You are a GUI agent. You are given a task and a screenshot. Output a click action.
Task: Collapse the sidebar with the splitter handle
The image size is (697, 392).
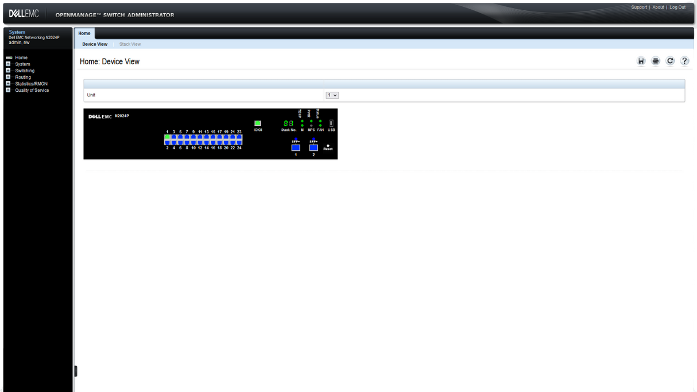click(x=76, y=371)
